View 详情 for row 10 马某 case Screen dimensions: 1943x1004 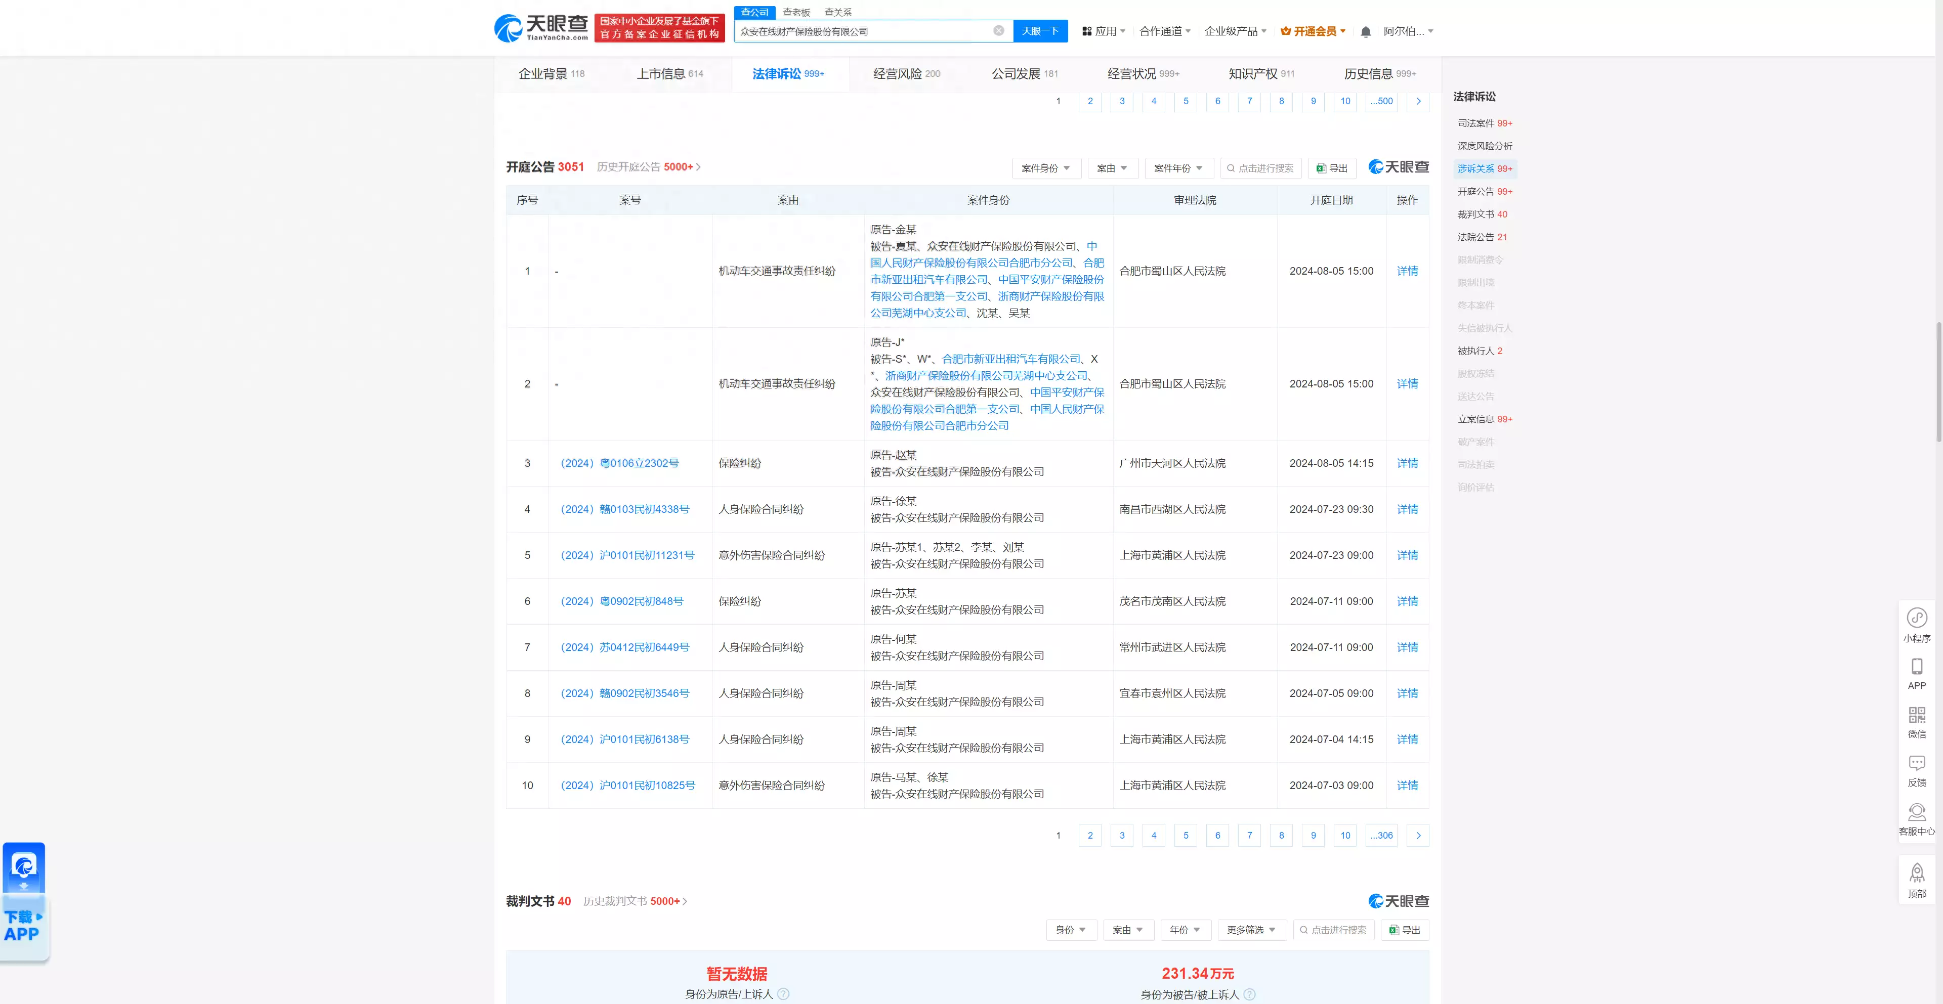(x=1408, y=784)
